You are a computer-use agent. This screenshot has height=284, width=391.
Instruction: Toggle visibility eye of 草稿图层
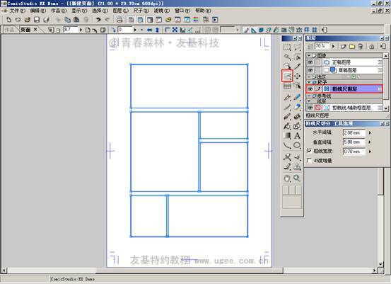tap(310, 70)
